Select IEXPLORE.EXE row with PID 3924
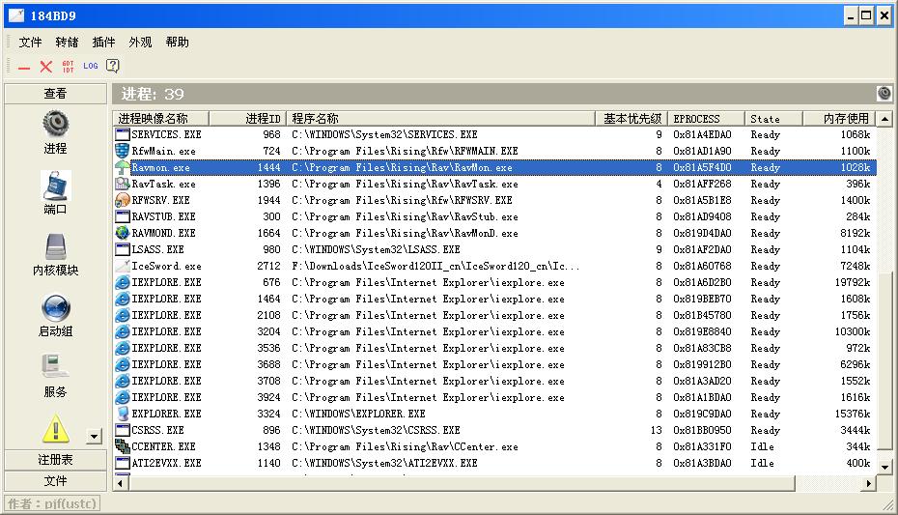This screenshot has width=898, height=515. pos(494,397)
